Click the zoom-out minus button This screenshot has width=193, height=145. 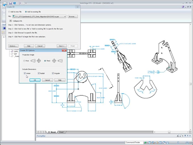click(168, 142)
